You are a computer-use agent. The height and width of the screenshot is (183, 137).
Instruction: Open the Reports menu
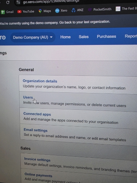(131, 36)
